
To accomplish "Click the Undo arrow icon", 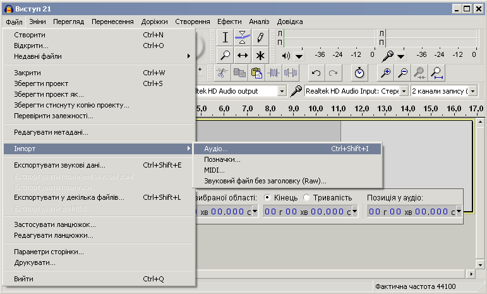I will coord(316,73).
